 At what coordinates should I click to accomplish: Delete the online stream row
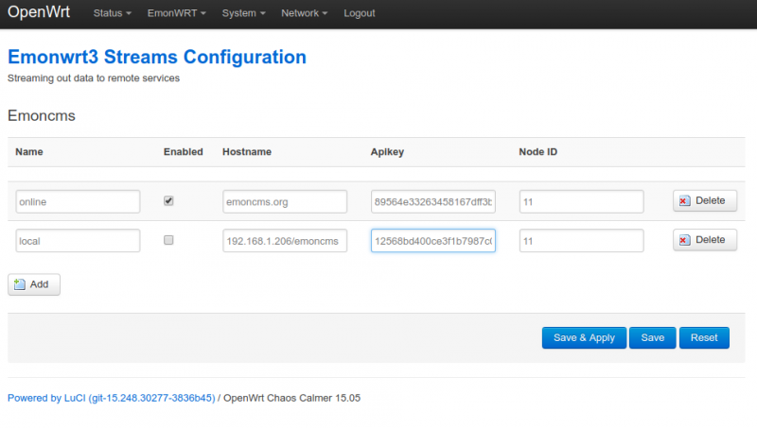pyautogui.click(x=704, y=201)
